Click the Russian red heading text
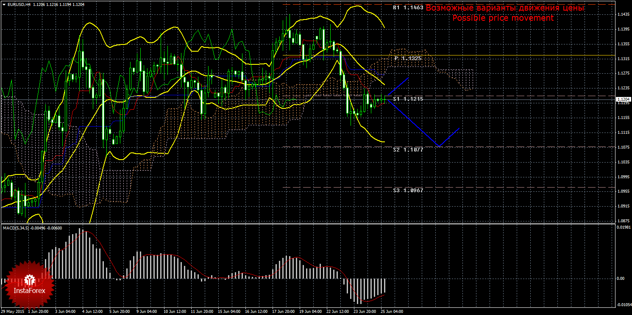 point(504,8)
